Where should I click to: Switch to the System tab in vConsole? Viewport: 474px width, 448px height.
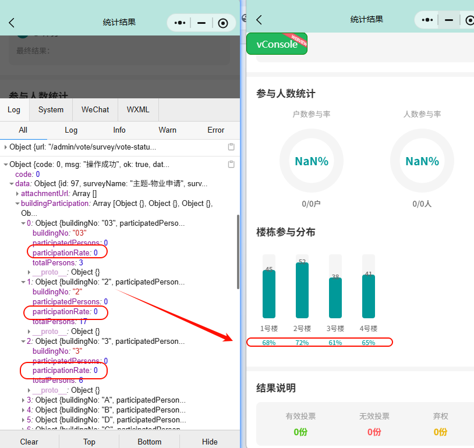click(51, 109)
